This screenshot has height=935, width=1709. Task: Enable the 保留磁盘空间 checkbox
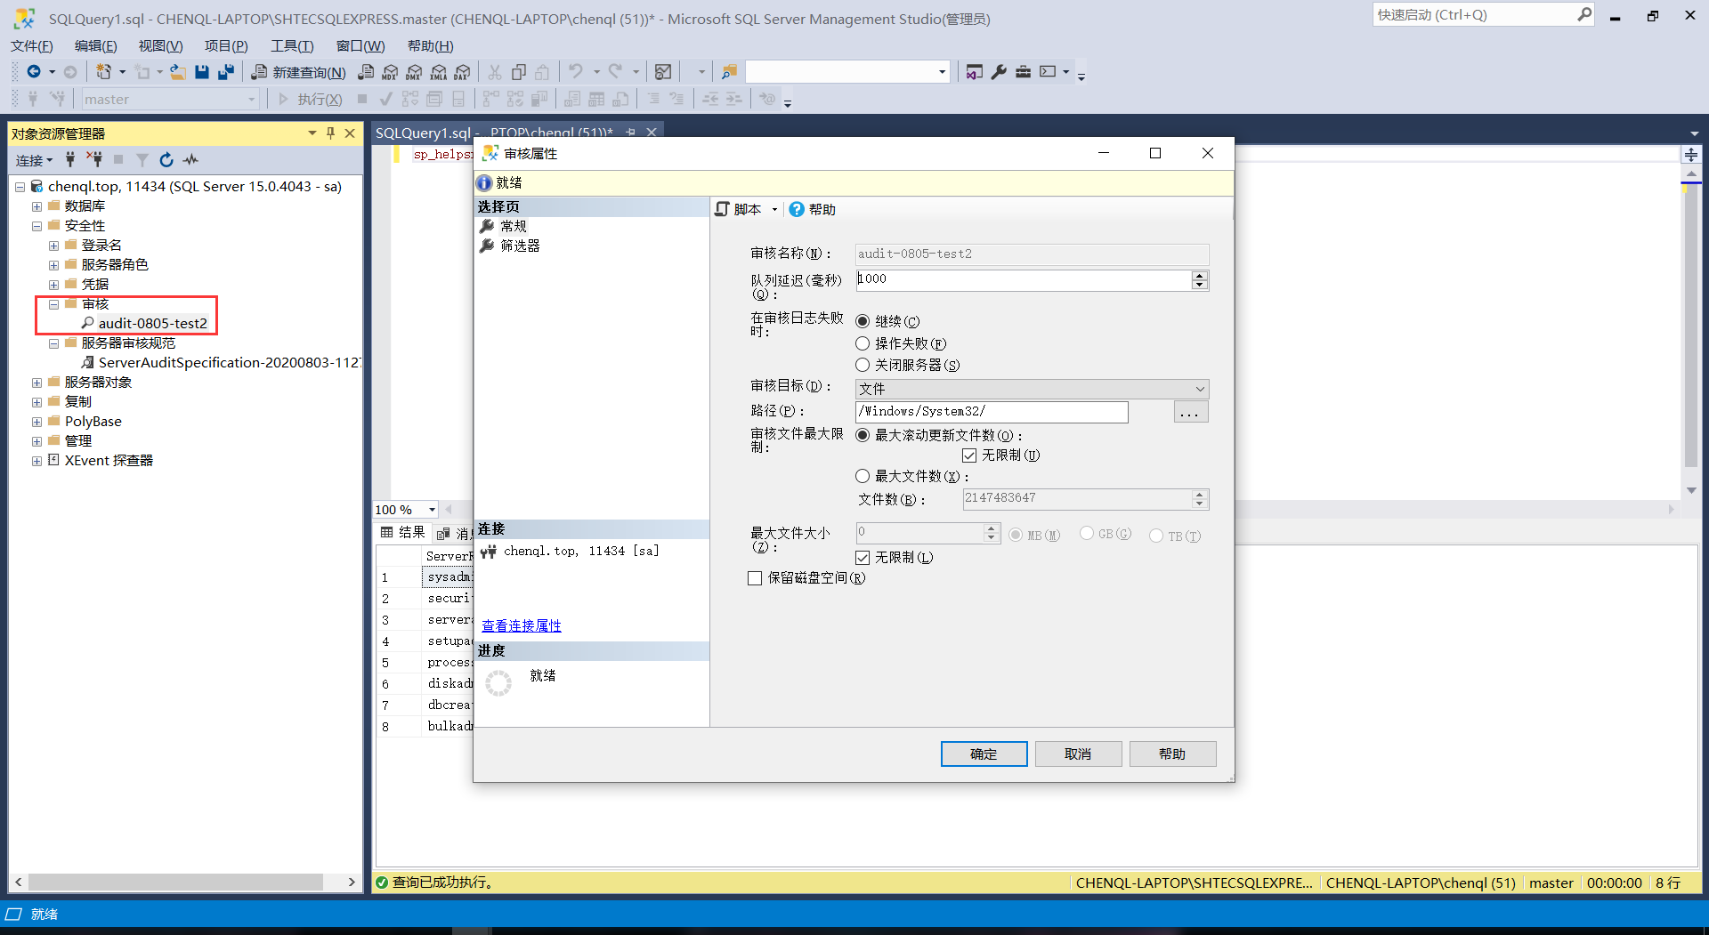(x=755, y=578)
